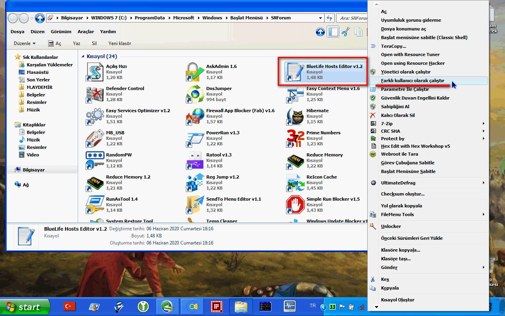Screen dimensions: 505x316
Task: Select the RandomPW shortcut icon
Action: tap(95, 160)
